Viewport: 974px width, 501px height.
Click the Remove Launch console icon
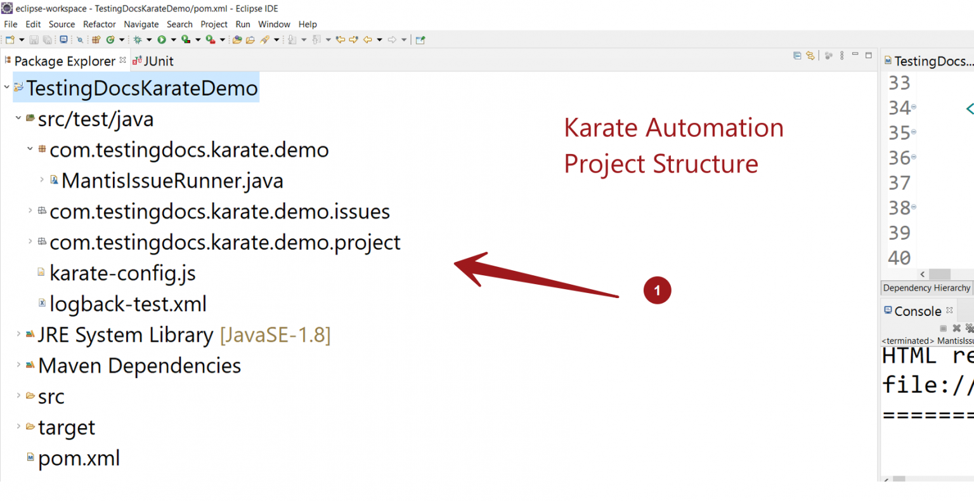[x=956, y=328]
